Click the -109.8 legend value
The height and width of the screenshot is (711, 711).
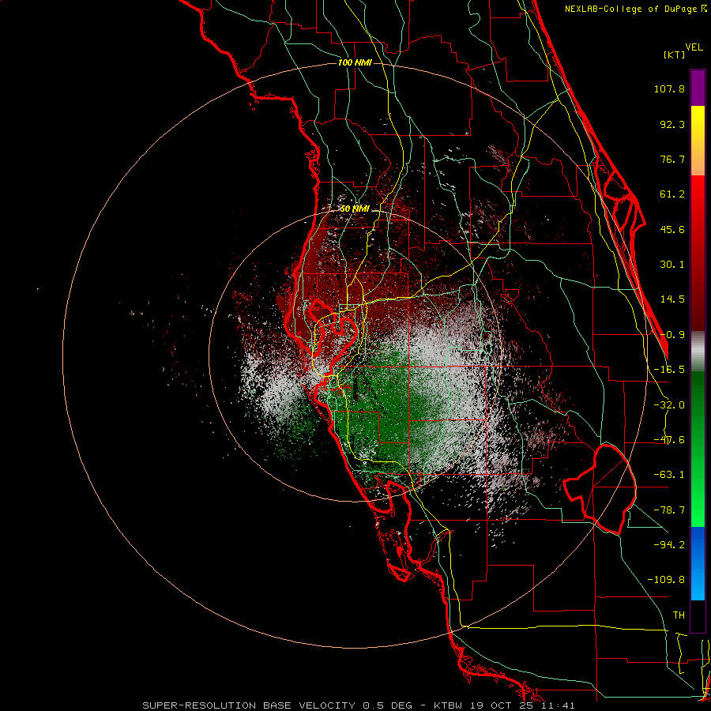coord(666,580)
